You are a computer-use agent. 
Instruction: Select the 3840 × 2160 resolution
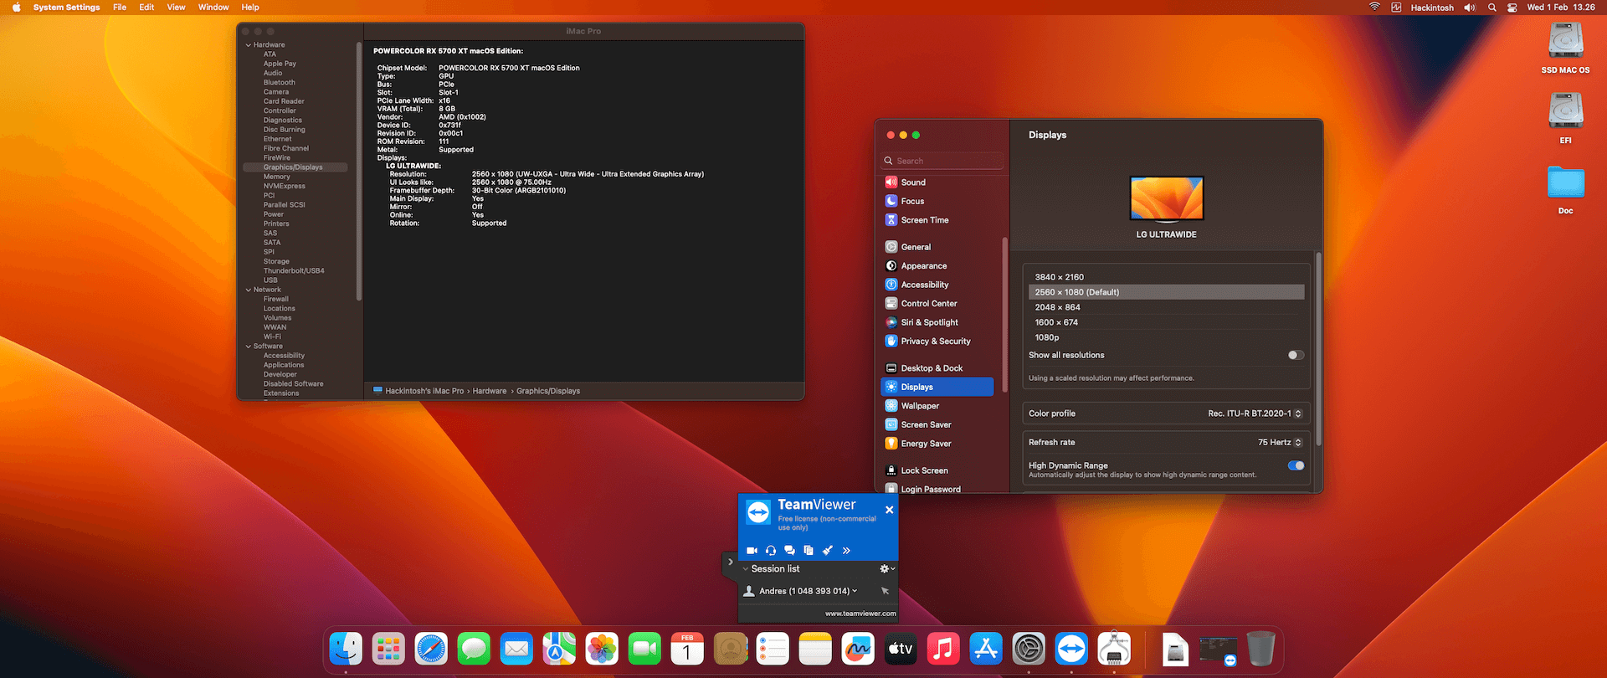(x=1166, y=277)
